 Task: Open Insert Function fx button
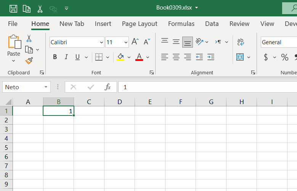coord(108,87)
